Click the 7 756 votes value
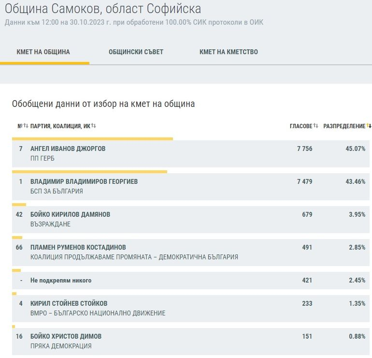 click(x=305, y=149)
